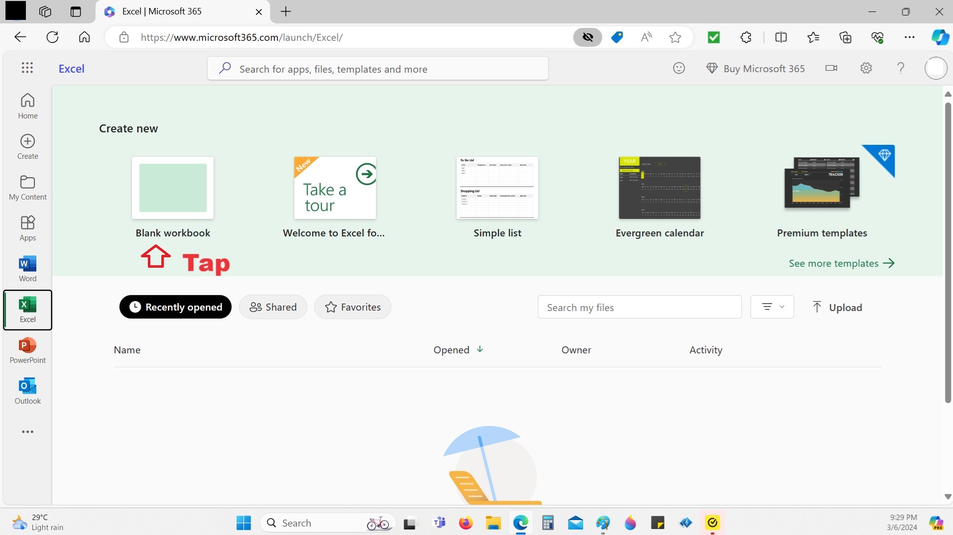Start a Meet now video session
This screenshot has width=953, height=535.
[831, 68]
